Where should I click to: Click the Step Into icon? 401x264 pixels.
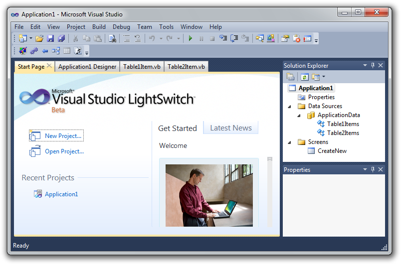point(223,38)
